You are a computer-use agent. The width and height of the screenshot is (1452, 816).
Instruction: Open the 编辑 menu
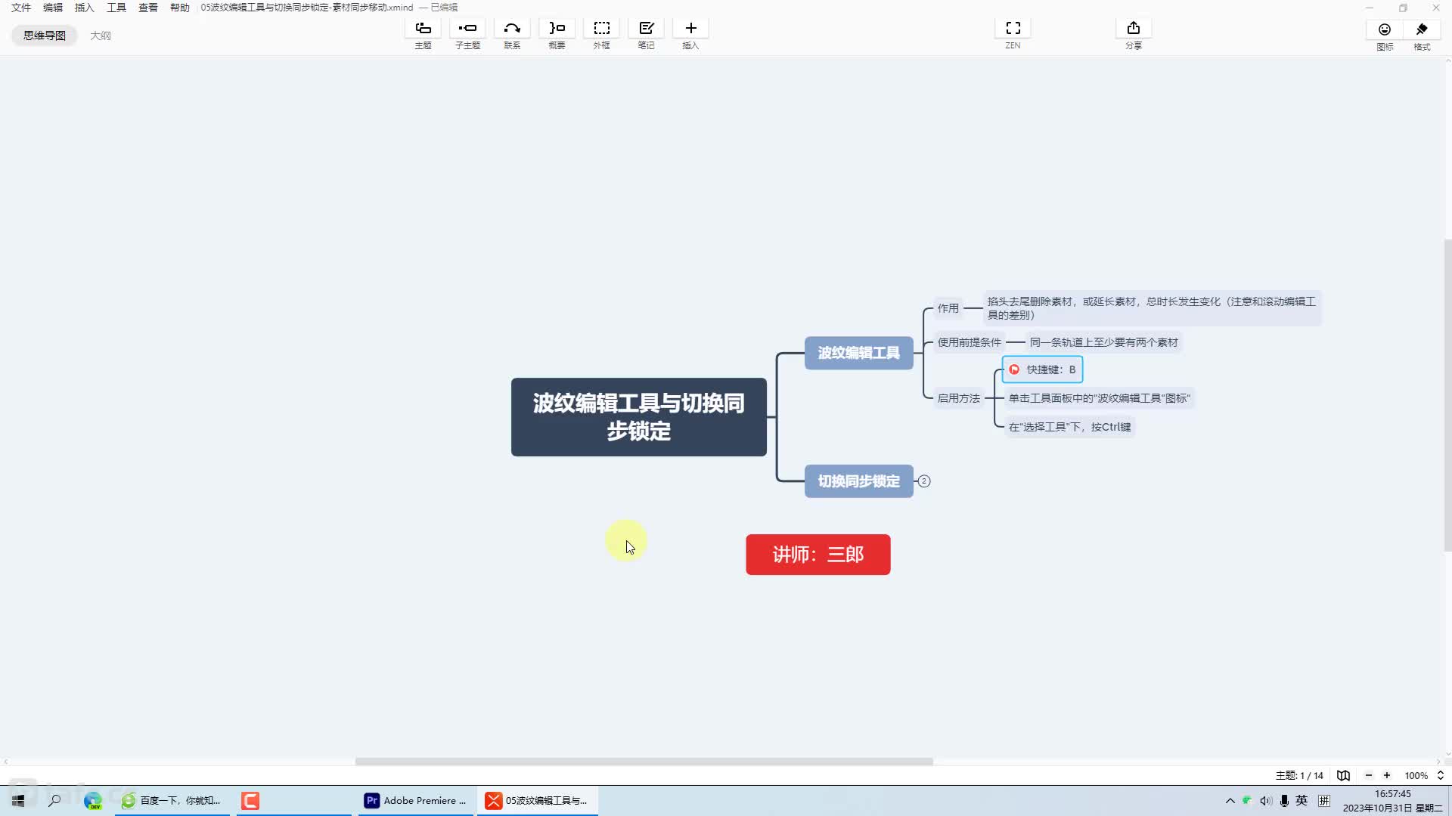(x=53, y=8)
